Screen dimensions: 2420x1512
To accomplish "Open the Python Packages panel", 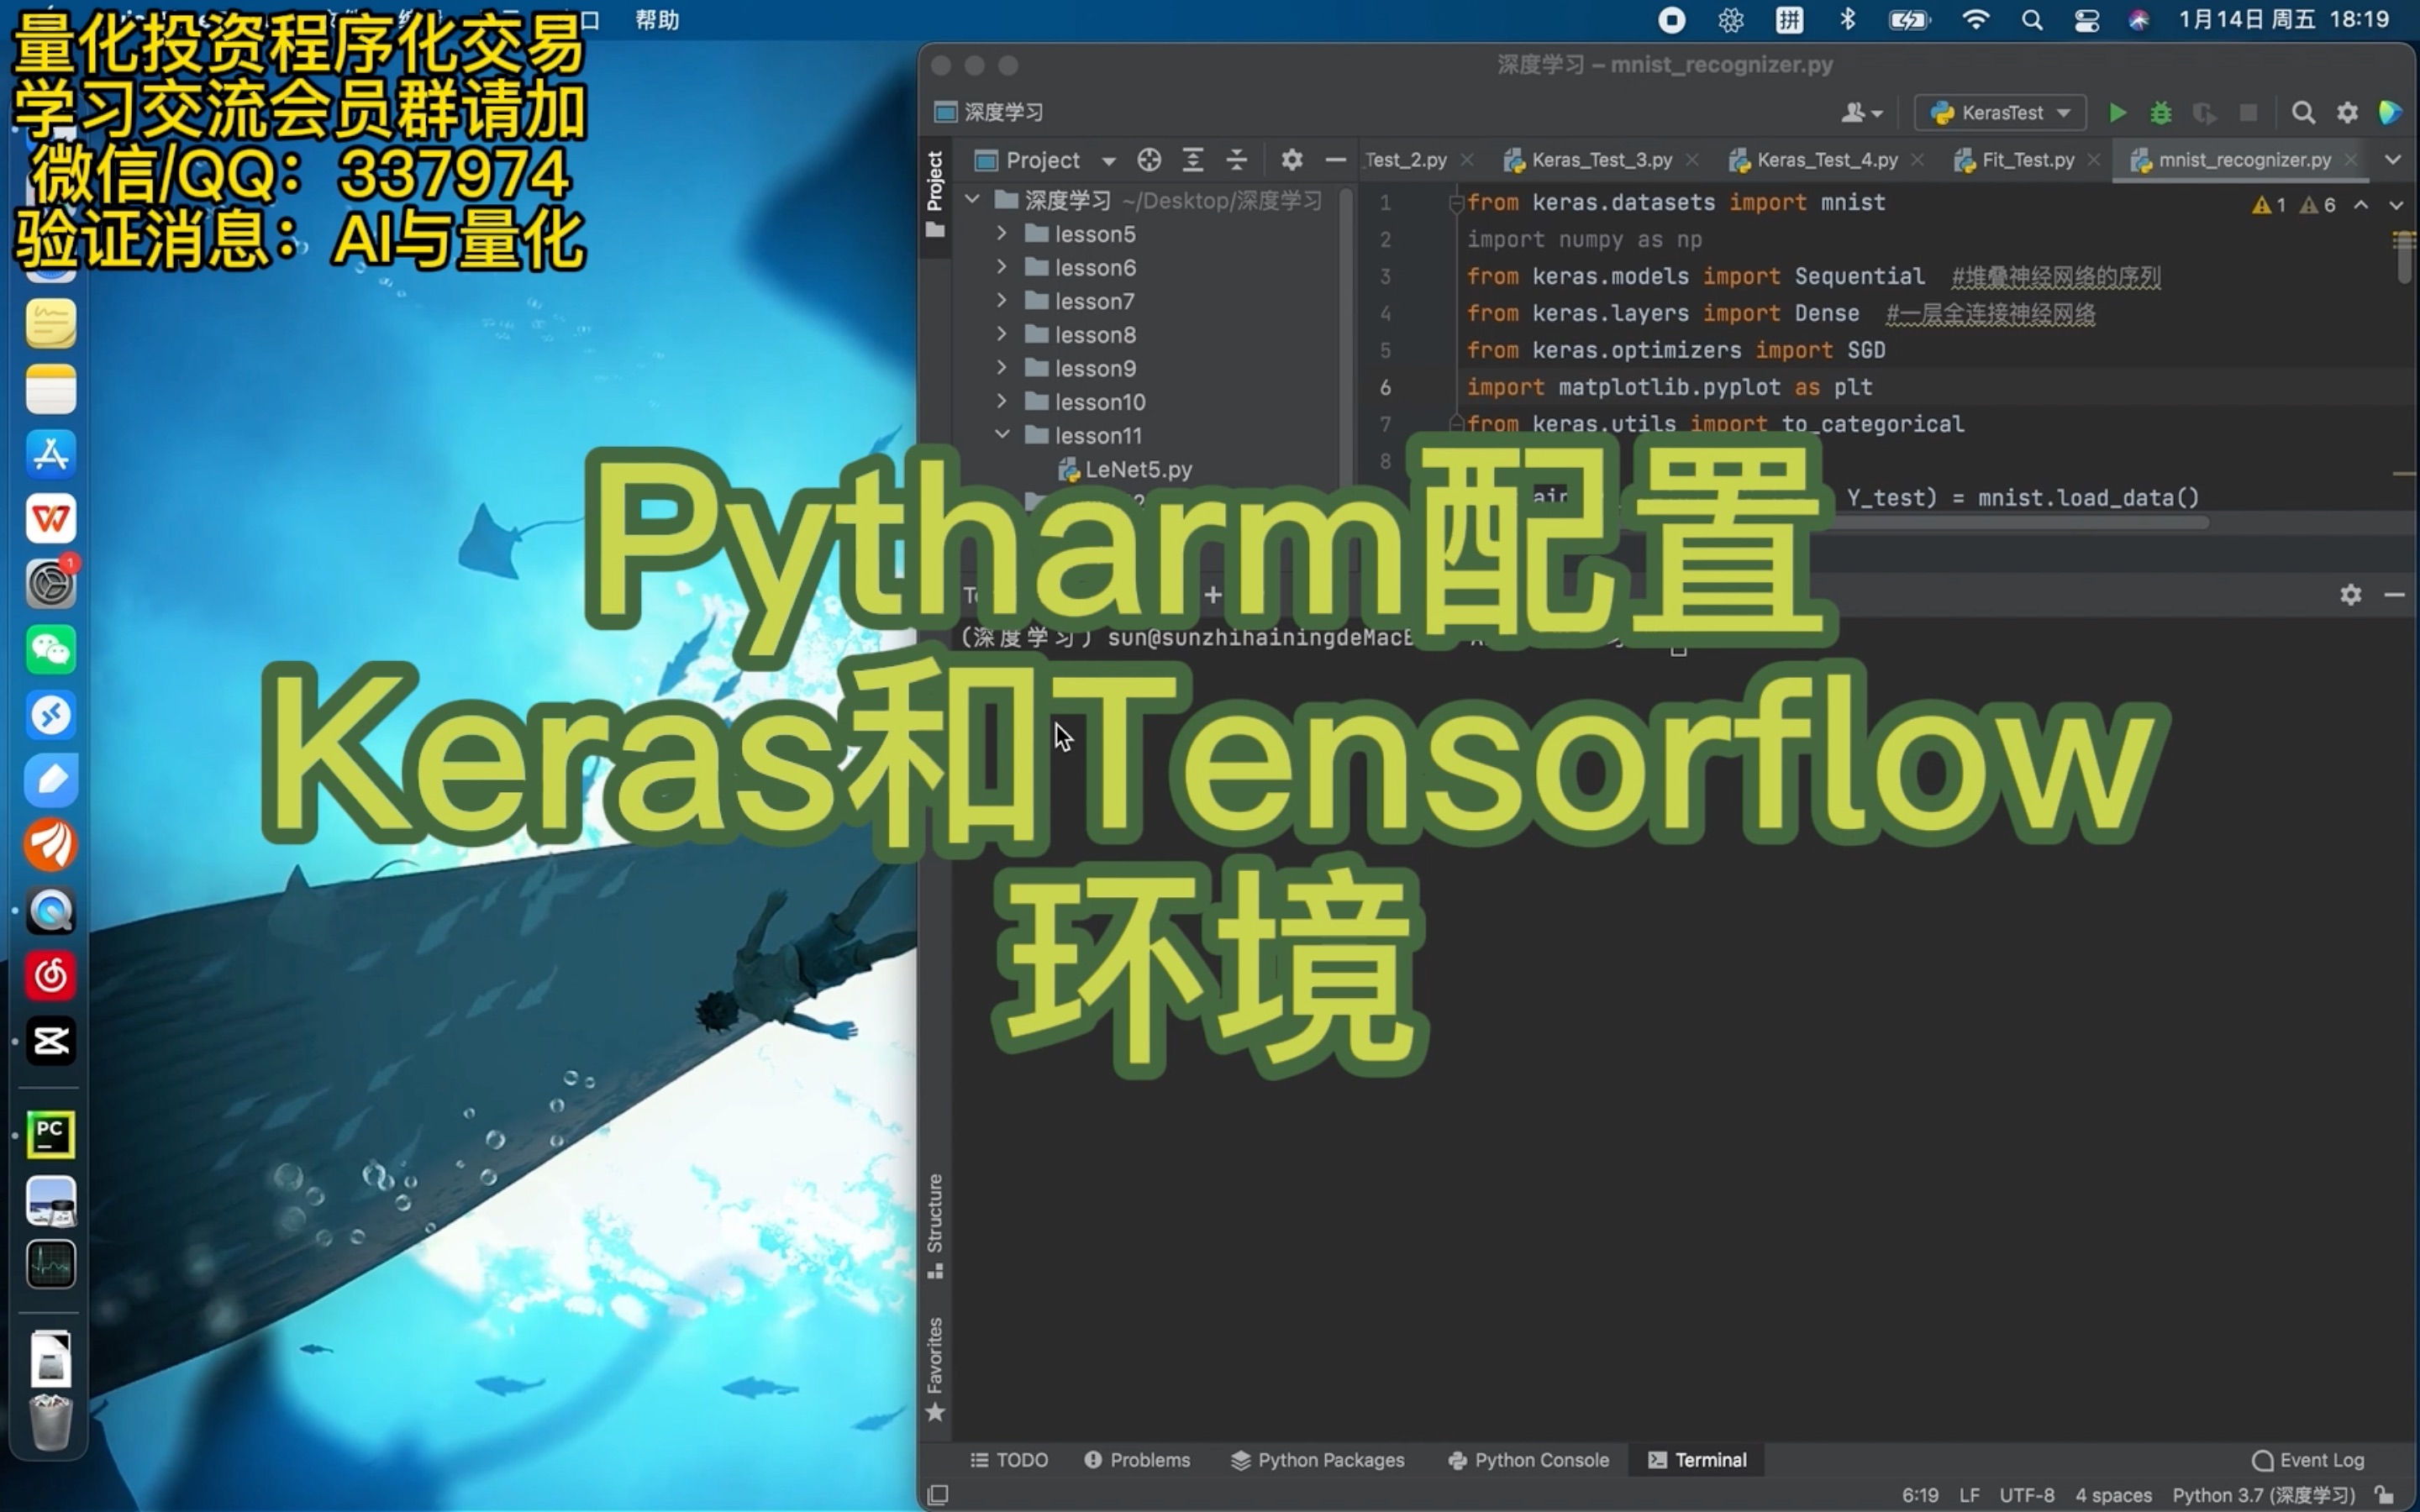I will pos(1318,1460).
